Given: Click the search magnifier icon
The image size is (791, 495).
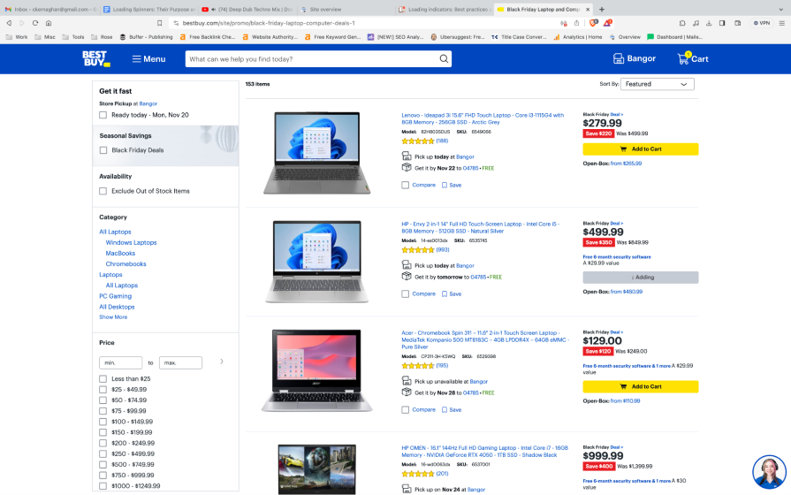Looking at the screenshot, I should [x=445, y=59].
